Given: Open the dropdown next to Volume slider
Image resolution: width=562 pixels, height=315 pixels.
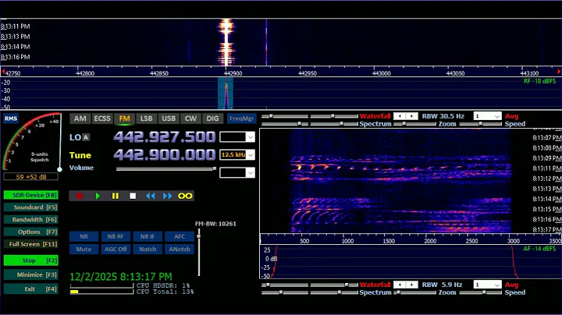Looking at the screenshot, I should point(251,173).
